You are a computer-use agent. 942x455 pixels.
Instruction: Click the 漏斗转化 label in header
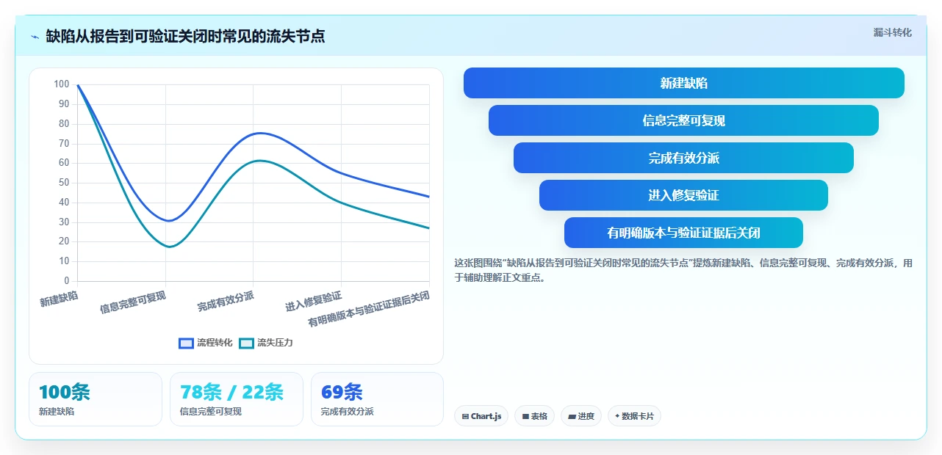tap(892, 32)
